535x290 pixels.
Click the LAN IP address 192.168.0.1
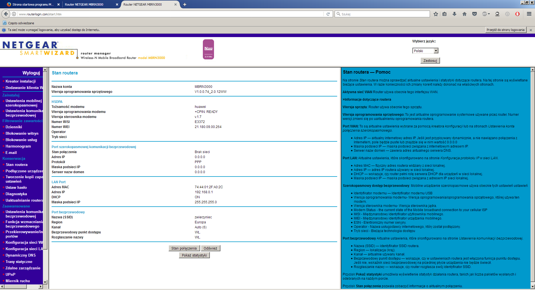[x=204, y=192]
